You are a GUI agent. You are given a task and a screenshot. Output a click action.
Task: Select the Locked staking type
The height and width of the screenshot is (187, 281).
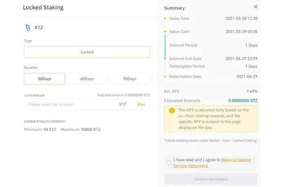(87, 52)
